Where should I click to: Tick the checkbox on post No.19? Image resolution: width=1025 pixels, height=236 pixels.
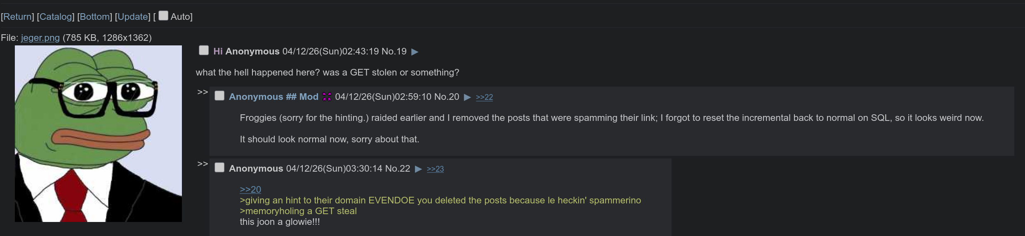coord(204,50)
